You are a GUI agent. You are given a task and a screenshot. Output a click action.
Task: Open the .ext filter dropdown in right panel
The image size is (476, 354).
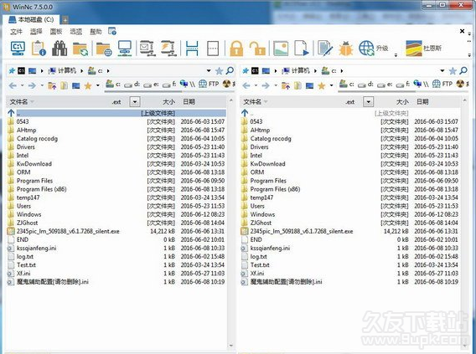point(368,102)
